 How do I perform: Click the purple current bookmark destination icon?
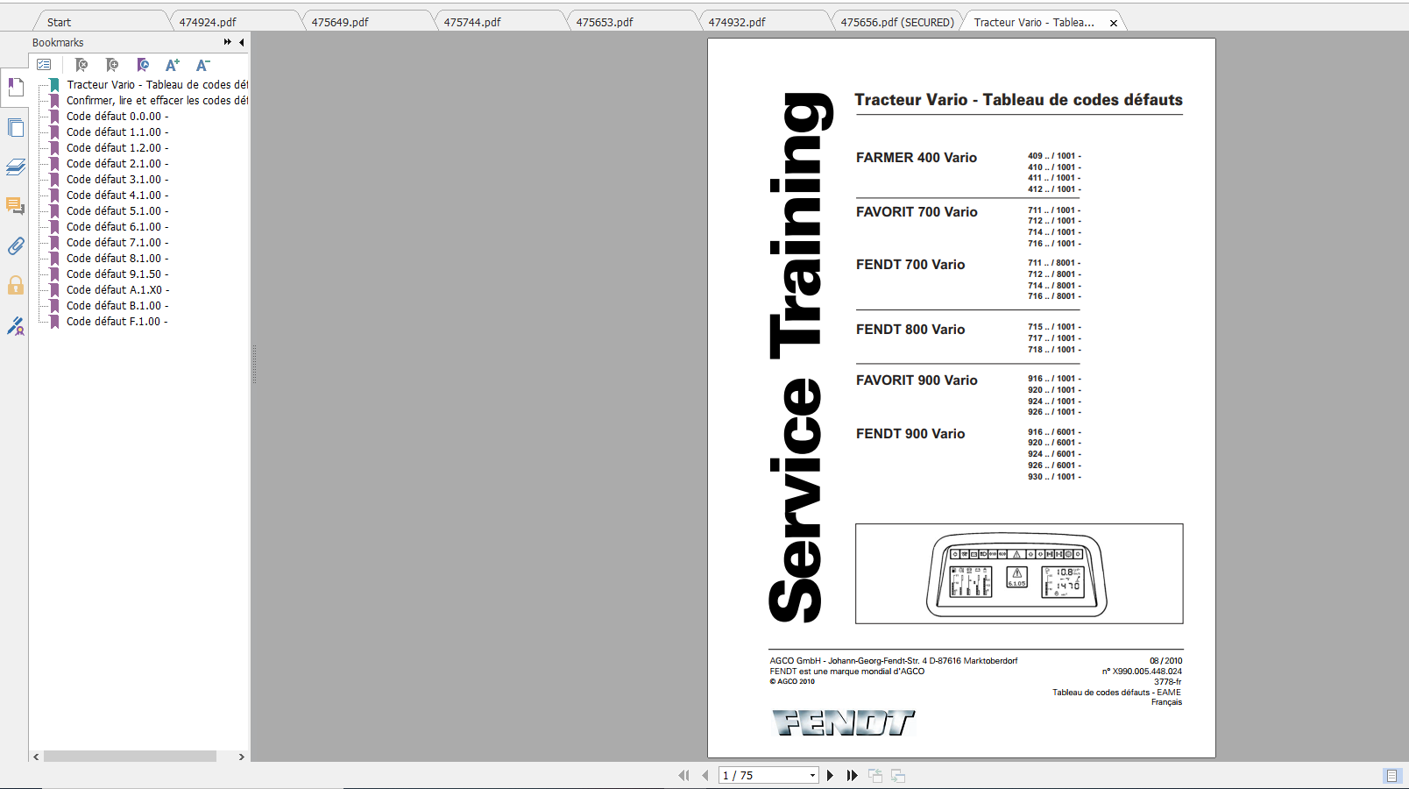coord(143,65)
